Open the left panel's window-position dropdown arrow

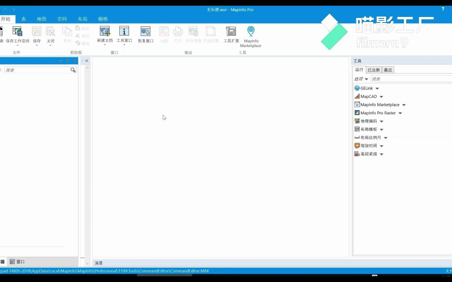pyautogui.click(x=60, y=61)
